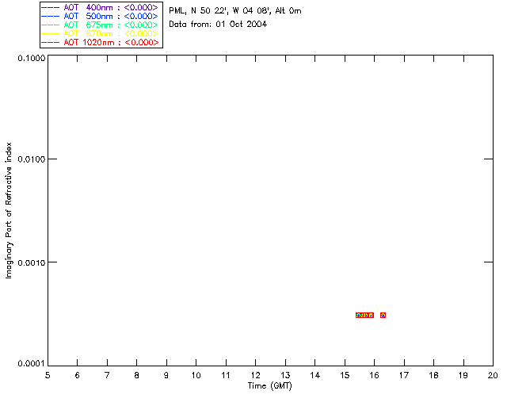Click the purple dashed line of the 400nm legend
This screenshot has width=507, height=406.
point(51,7)
